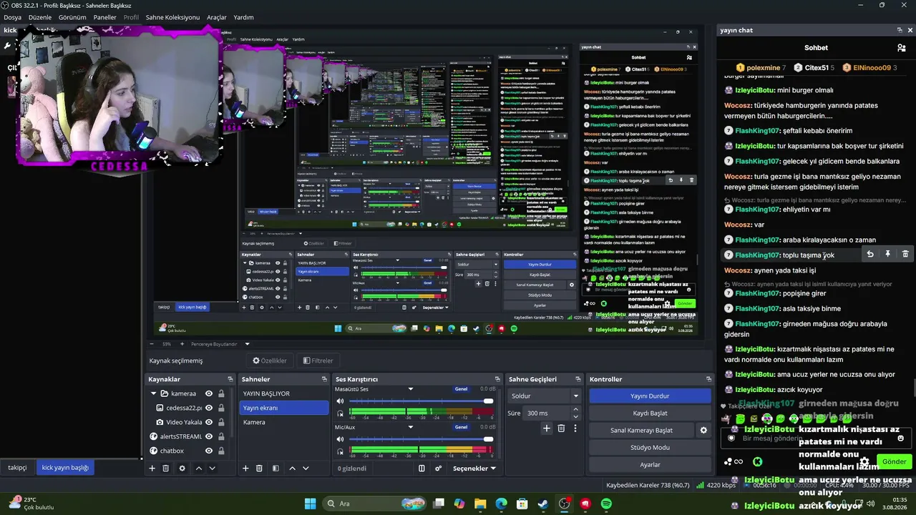Open the Sahne Koleksiyonu menu
This screenshot has width=916, height=515.
coord(172,17)
